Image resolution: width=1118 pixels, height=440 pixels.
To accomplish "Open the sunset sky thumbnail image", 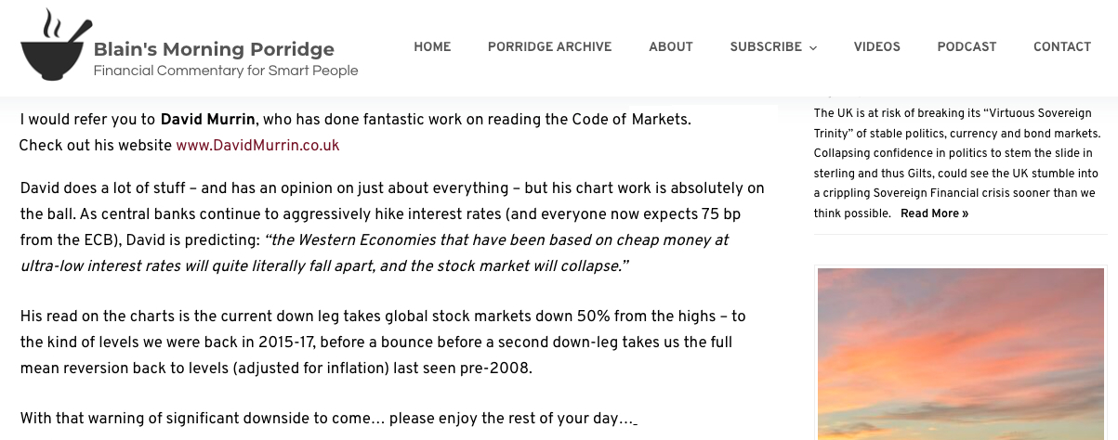I will pos(961,354).
